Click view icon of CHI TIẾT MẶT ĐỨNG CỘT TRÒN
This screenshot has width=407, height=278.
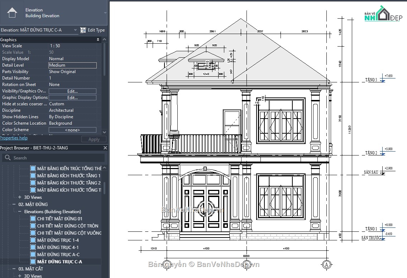point(33,226)
